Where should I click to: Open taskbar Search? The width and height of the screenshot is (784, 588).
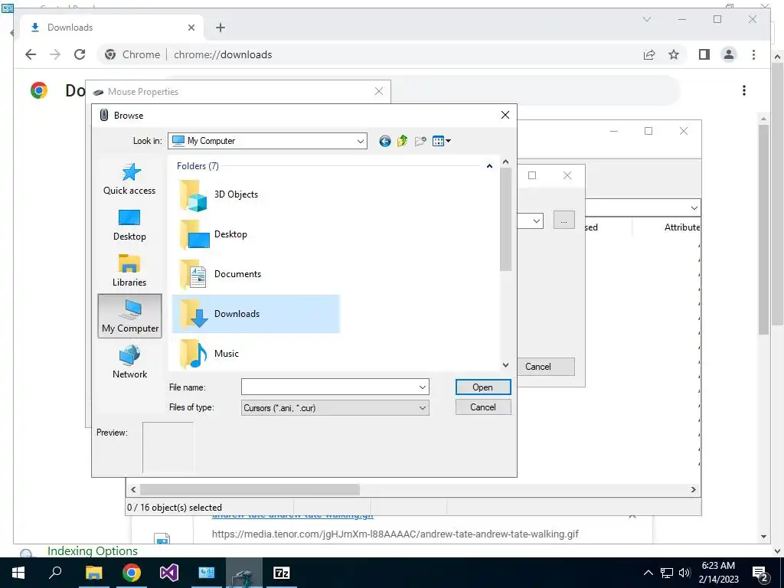[x=55, y=573]
